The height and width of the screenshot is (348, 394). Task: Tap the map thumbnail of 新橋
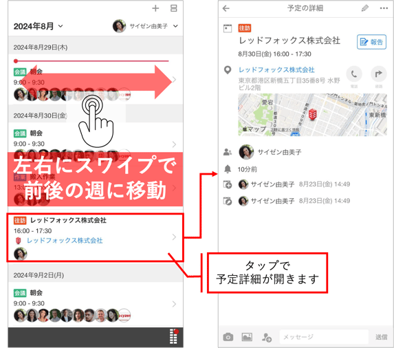(x=312, y=115)
